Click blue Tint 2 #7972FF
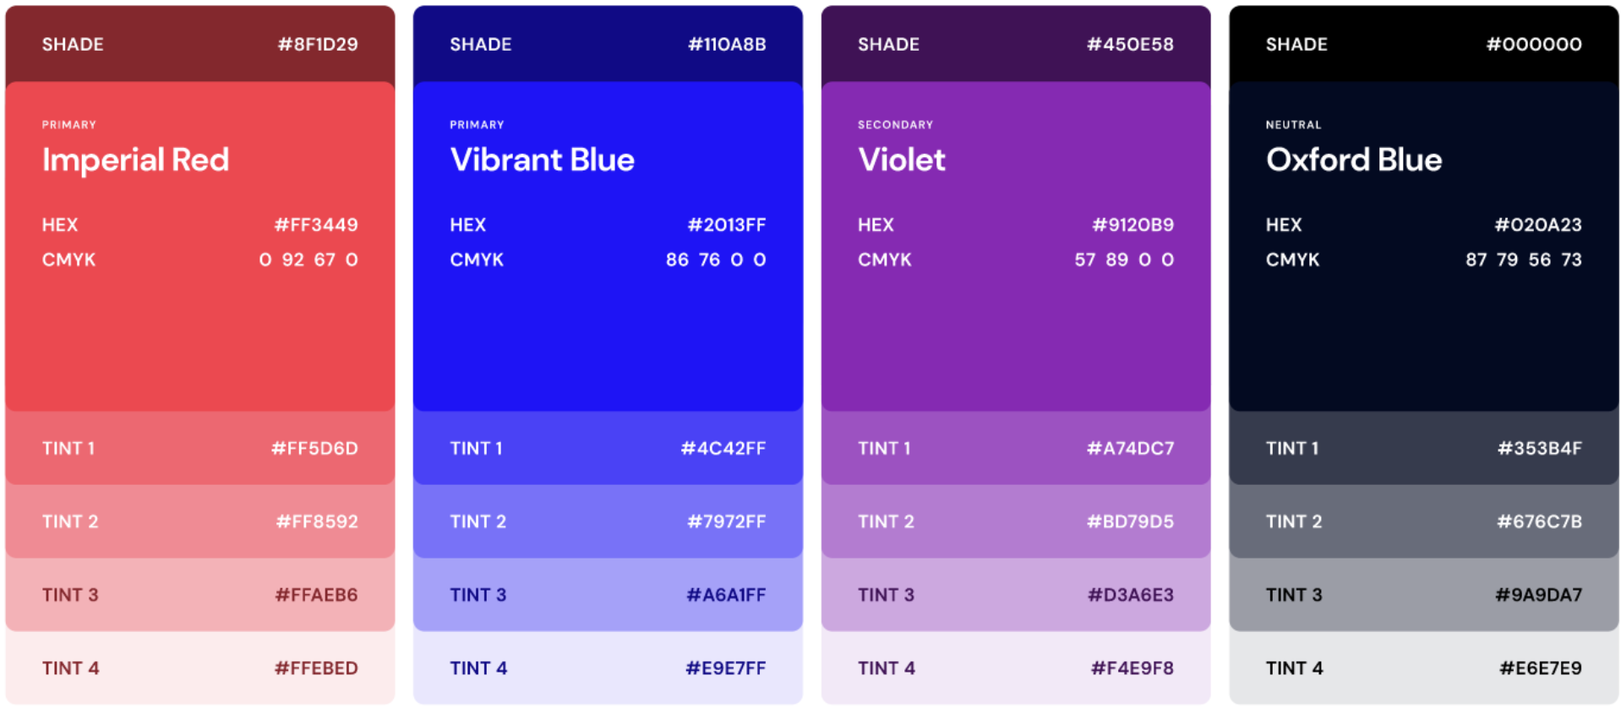Screen dimensions: 1621x713 pyautogui.click(x=607, y=522)
